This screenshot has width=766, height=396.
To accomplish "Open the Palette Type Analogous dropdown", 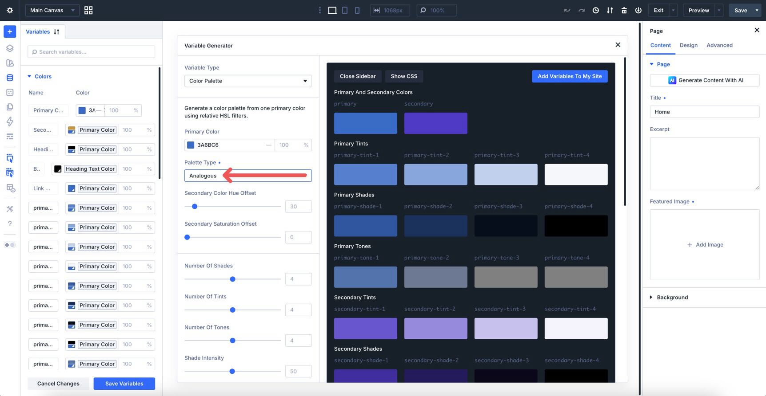I will (x=248, y=176).
